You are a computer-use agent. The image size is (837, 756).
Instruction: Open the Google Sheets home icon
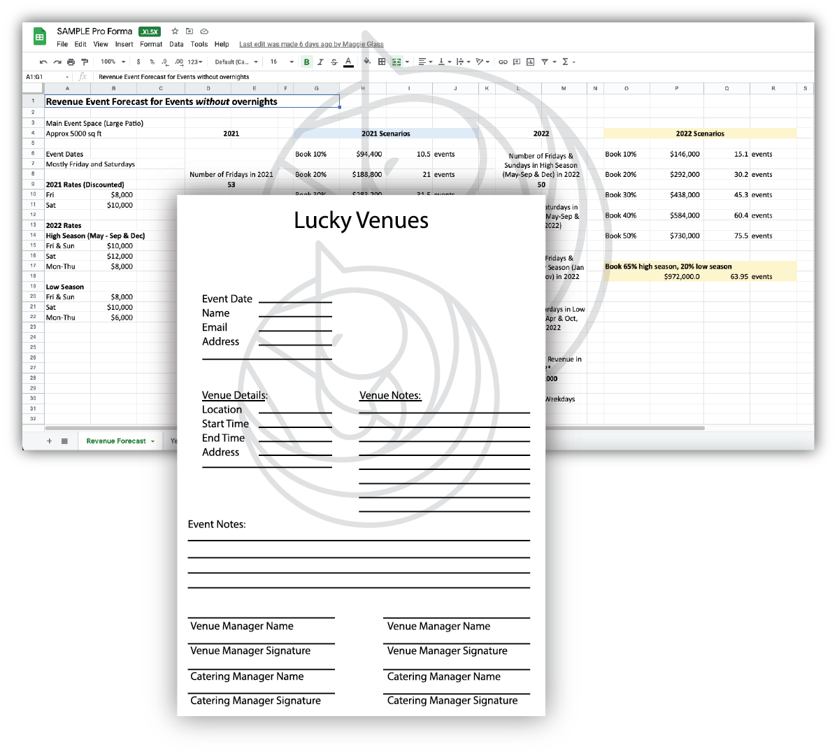(39, 36)
